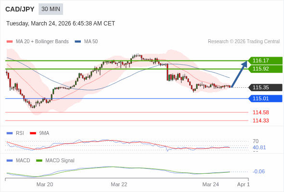This screenshot has height=192, width=284.
Task: Click the 115.01 blue pivot label
Action: pyautogui.click(x=265, y=98)
